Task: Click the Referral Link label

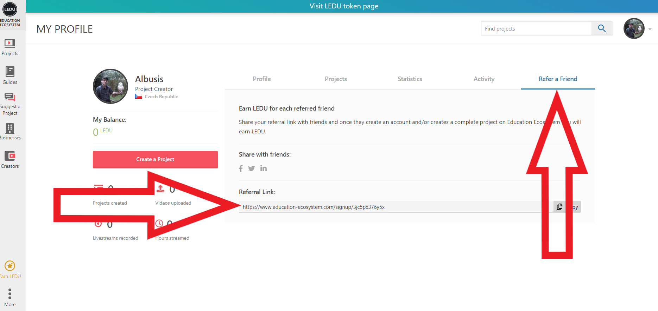Action: 257,192
